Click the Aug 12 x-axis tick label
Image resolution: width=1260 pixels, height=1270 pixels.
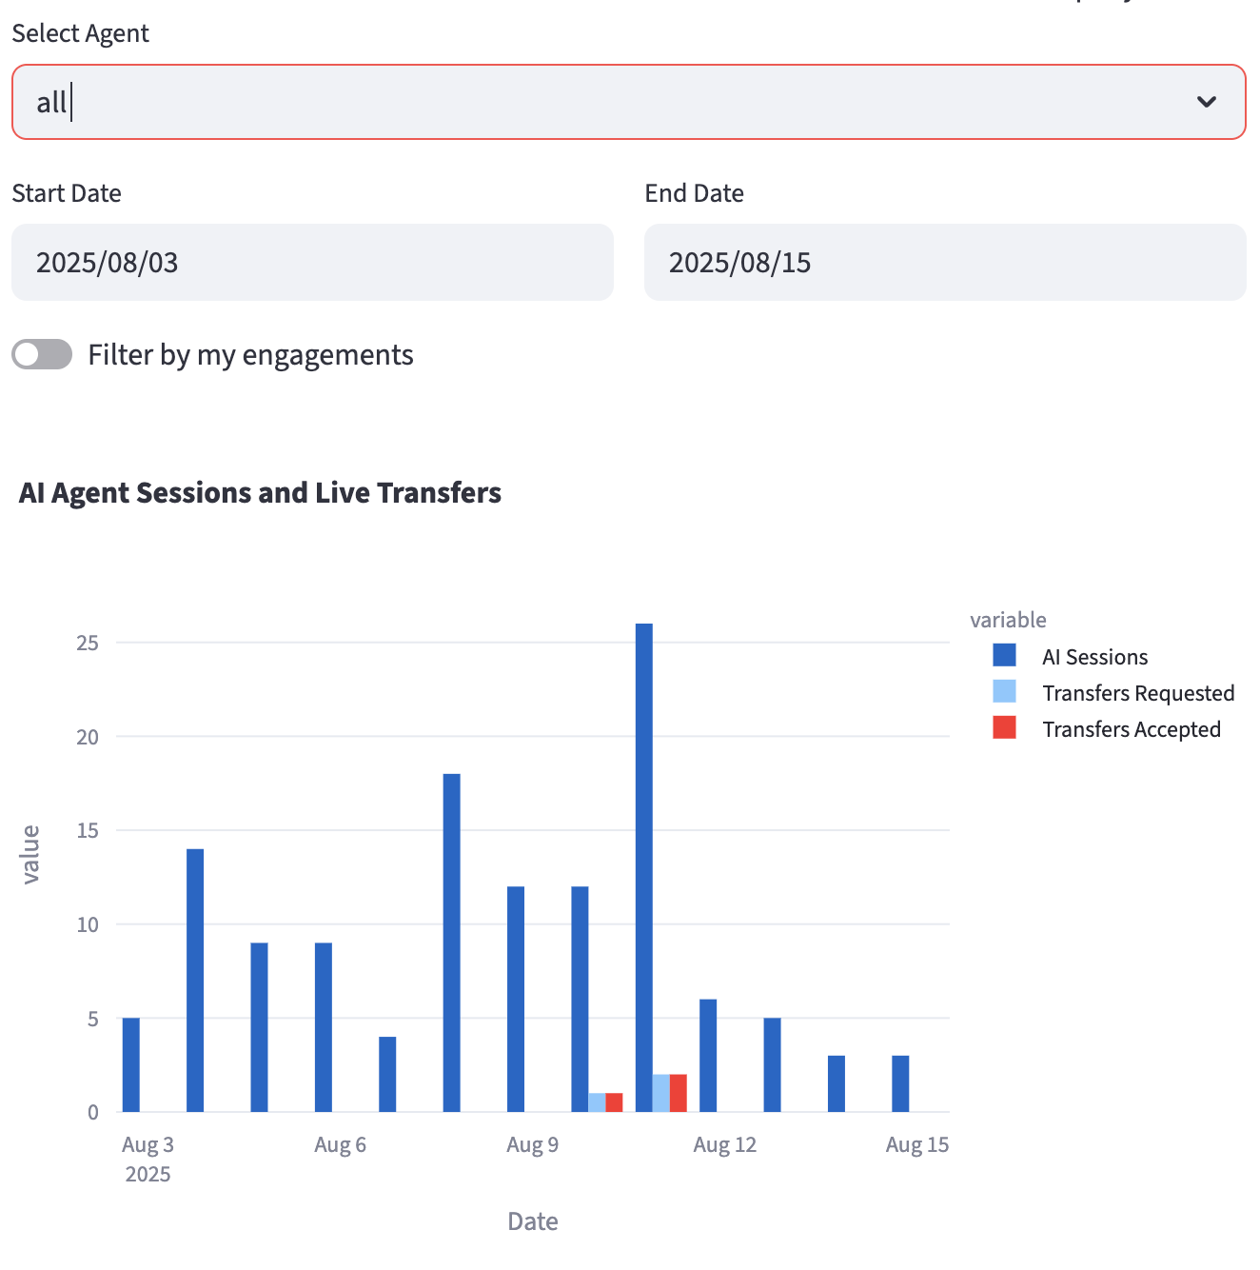pyautogui.click(x=724, y=1144)
